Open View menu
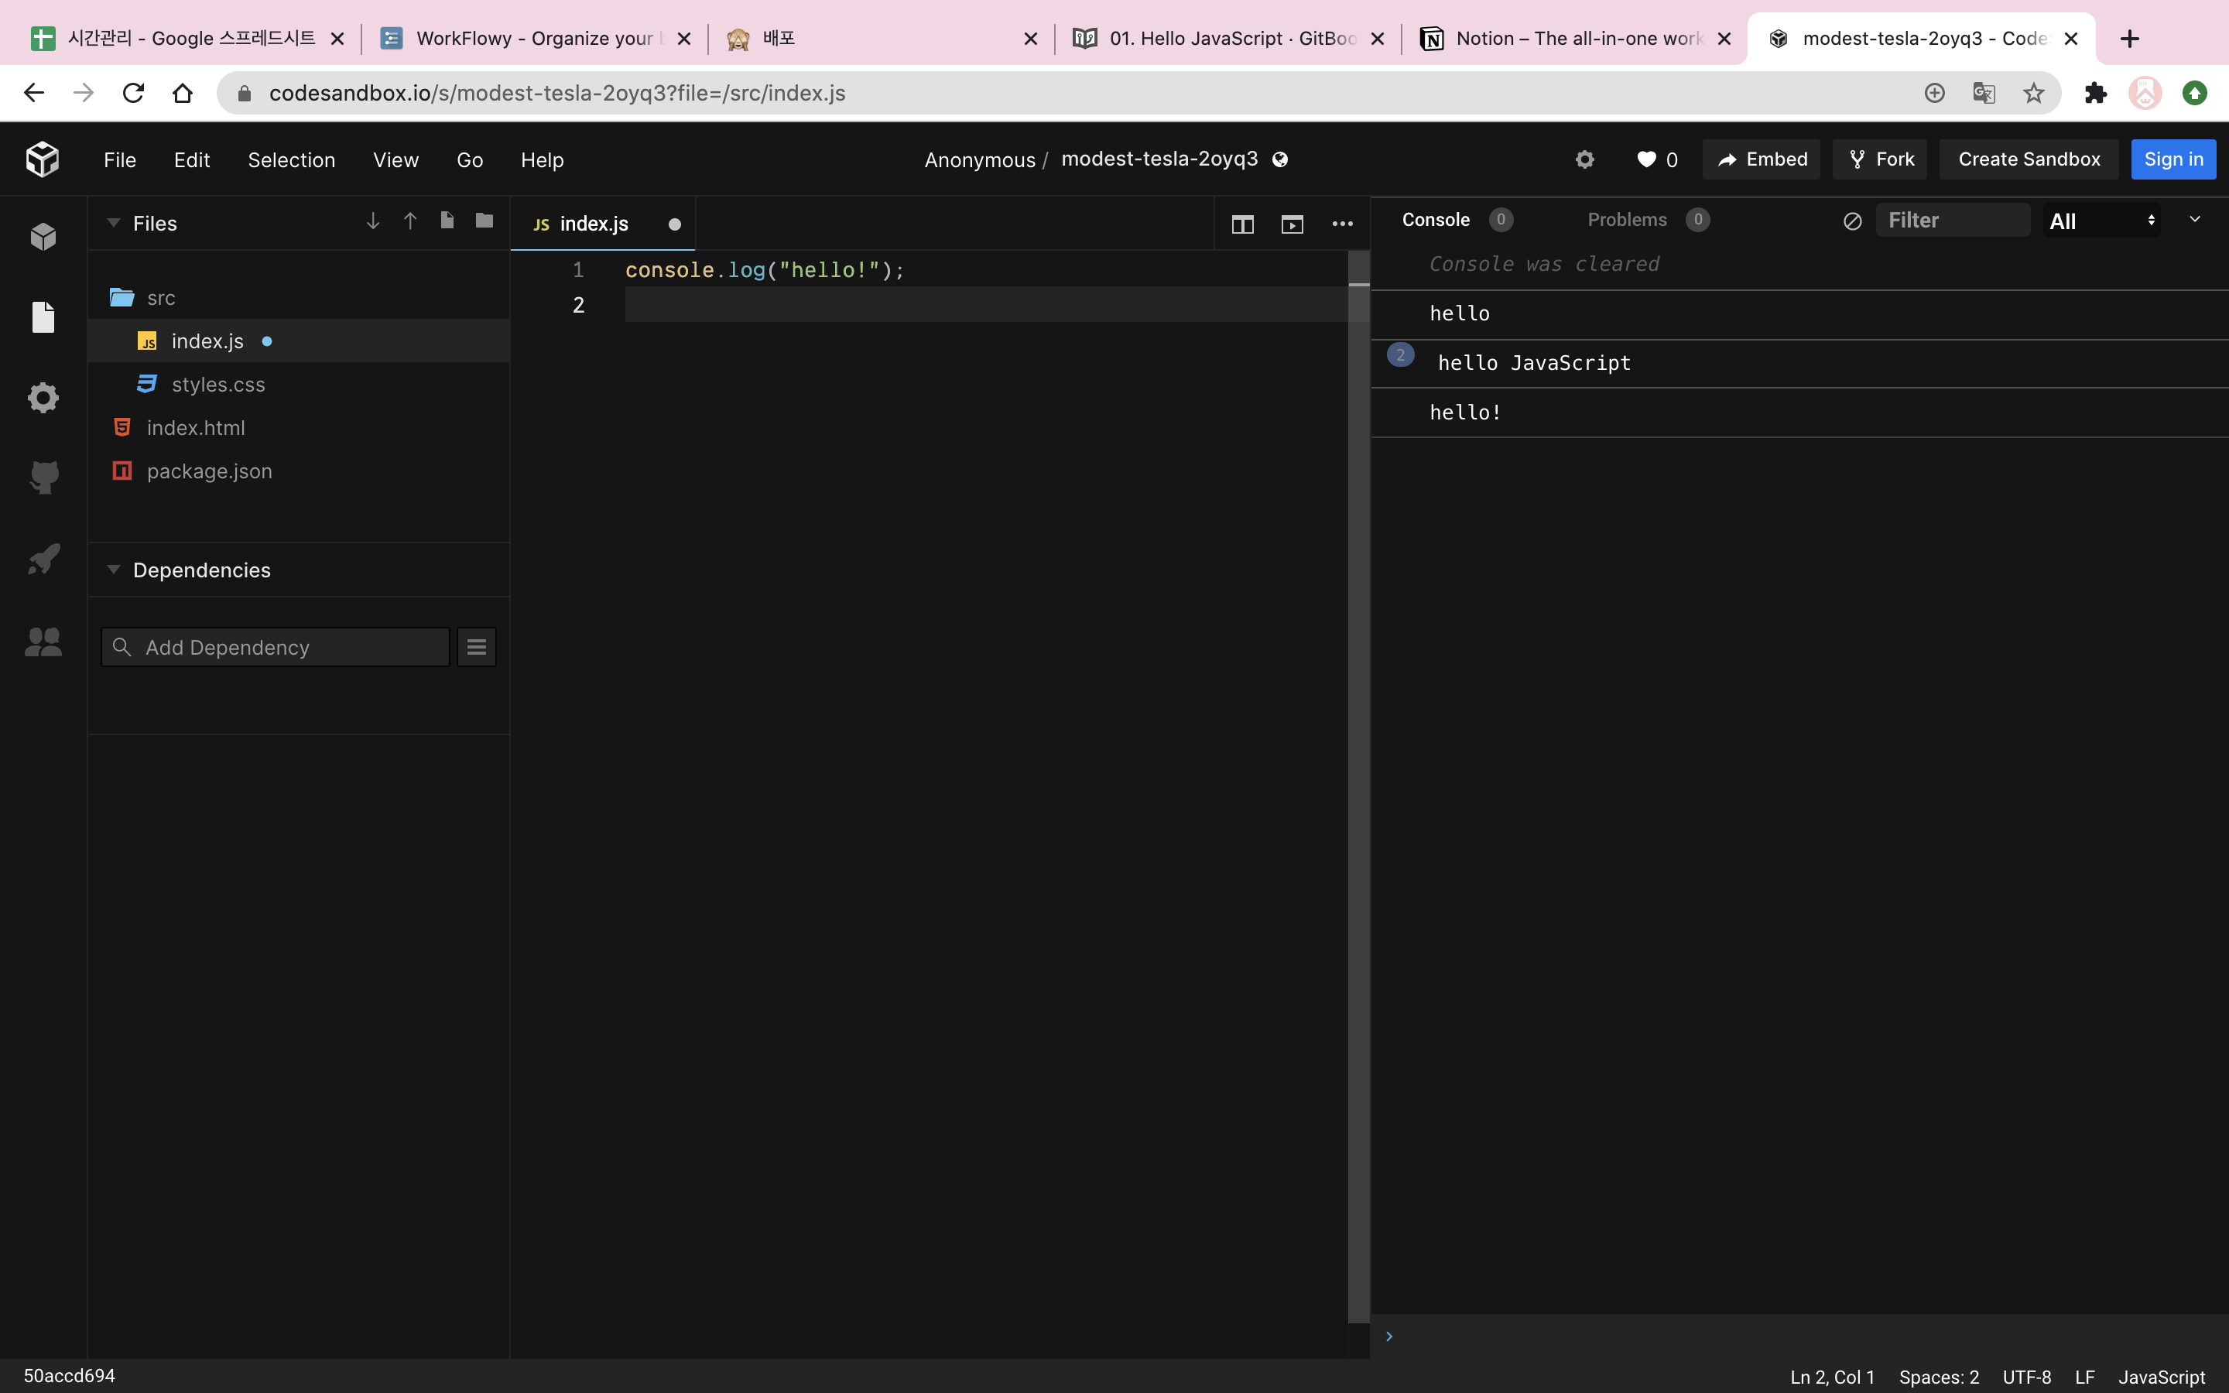2229x1393 pixels. click(396, 159)
